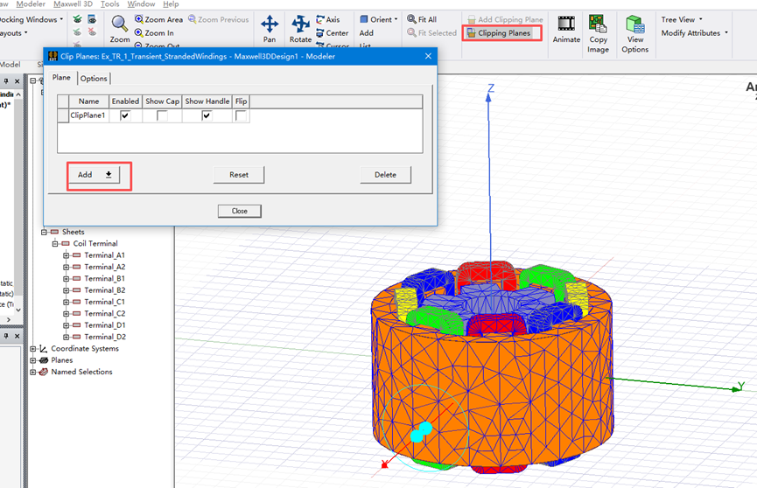The width and height of the screenshot is (757, 488).
Task: Select Terminal_C2 in the tree
Action: [x=105, y=313]
